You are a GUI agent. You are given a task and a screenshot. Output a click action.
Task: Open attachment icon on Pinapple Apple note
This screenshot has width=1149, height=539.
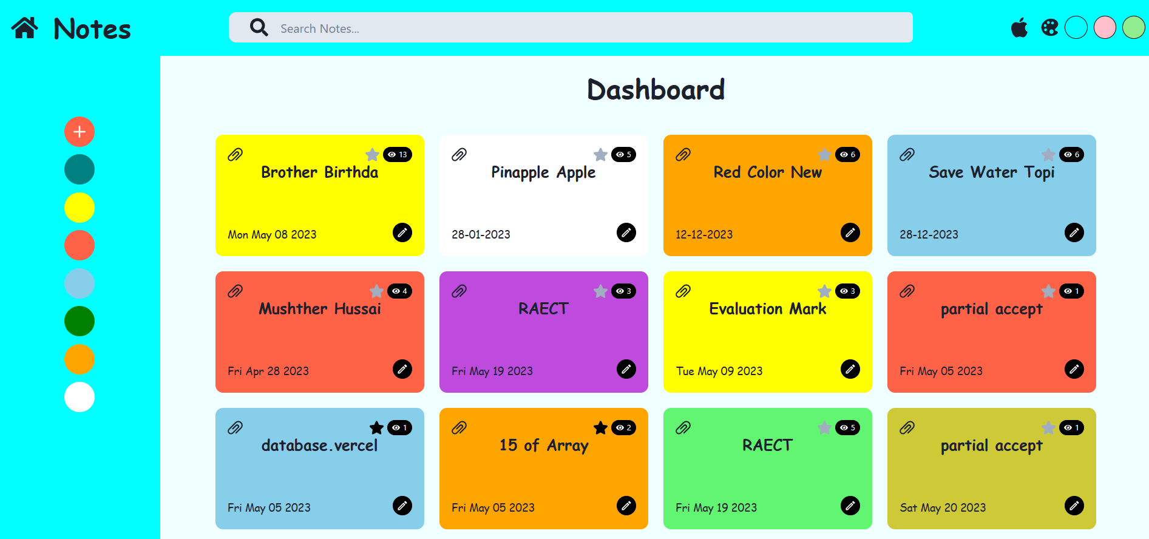tap(459, 155)
